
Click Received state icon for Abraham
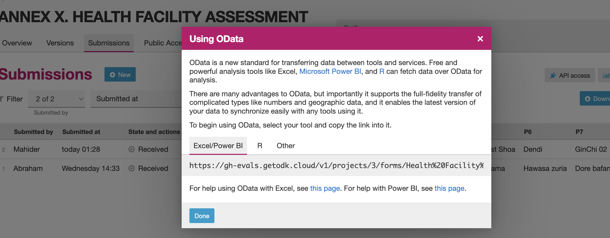coord(132,168)
